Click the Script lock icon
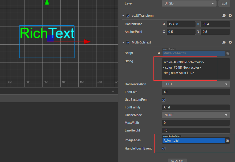235x162 pixels. coord(159,53)
